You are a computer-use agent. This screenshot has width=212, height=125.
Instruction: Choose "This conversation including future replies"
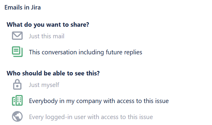coord(85,52)
